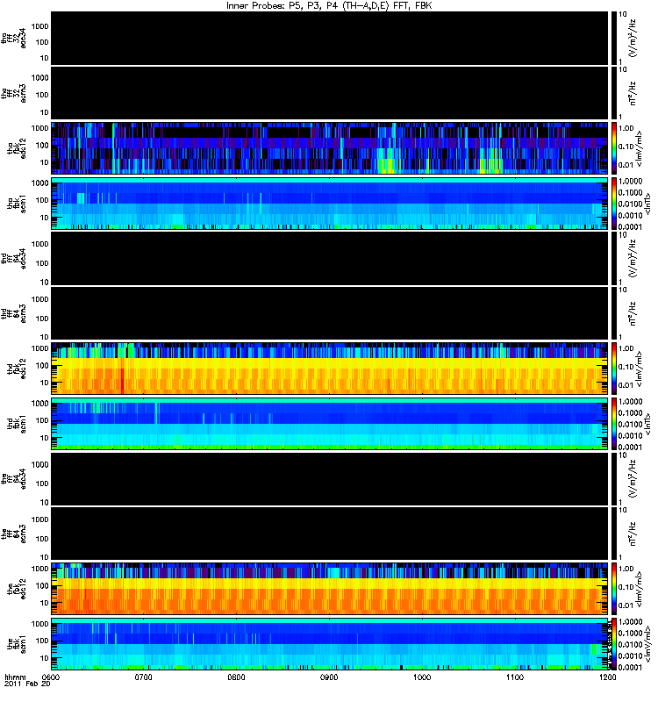Click inside the thd fbk edc12 spectrogram panel
658x702 pixels.
click(329, 369)
